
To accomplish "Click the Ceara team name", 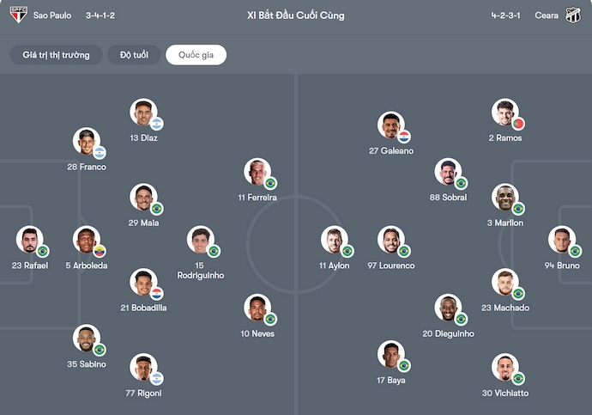I will coord(546,15).
